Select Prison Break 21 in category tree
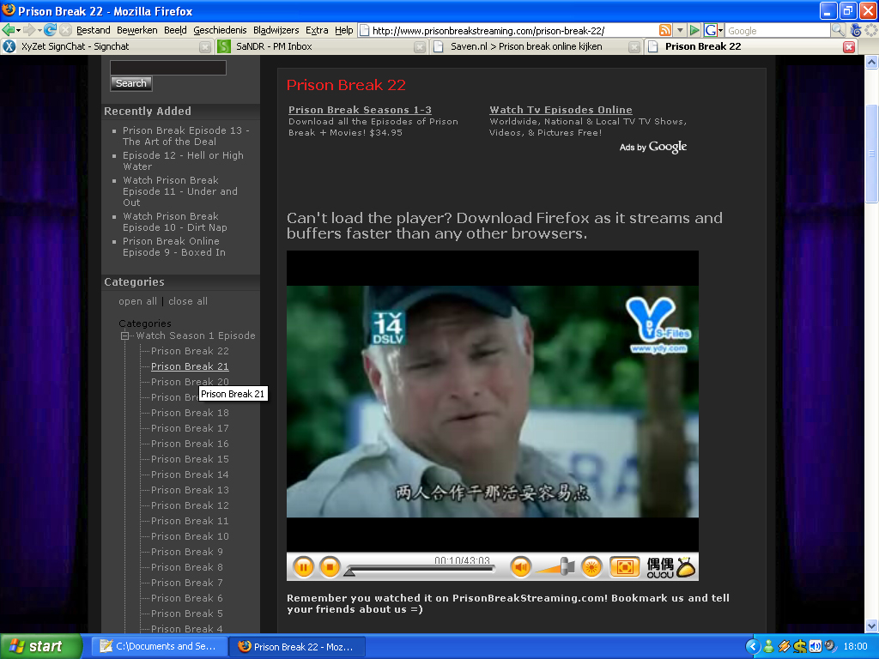This screenshot has height=659, width=879. (190, 366)
